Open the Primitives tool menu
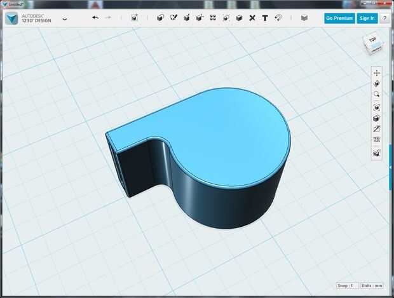 tap(160, 18)
